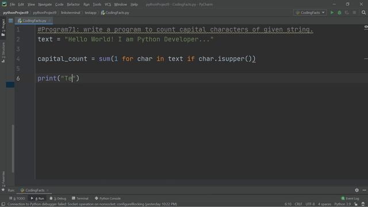Screen dimensions: 368x207
Task: Click the vertical scrollbar in the left panel
Action: point(13,148)
